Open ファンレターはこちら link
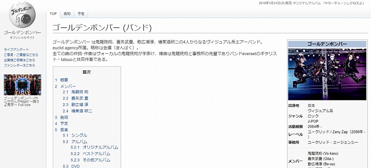 click(19, 65)
